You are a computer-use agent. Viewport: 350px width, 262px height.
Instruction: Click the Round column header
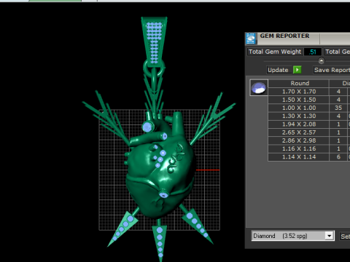point(299,83)
